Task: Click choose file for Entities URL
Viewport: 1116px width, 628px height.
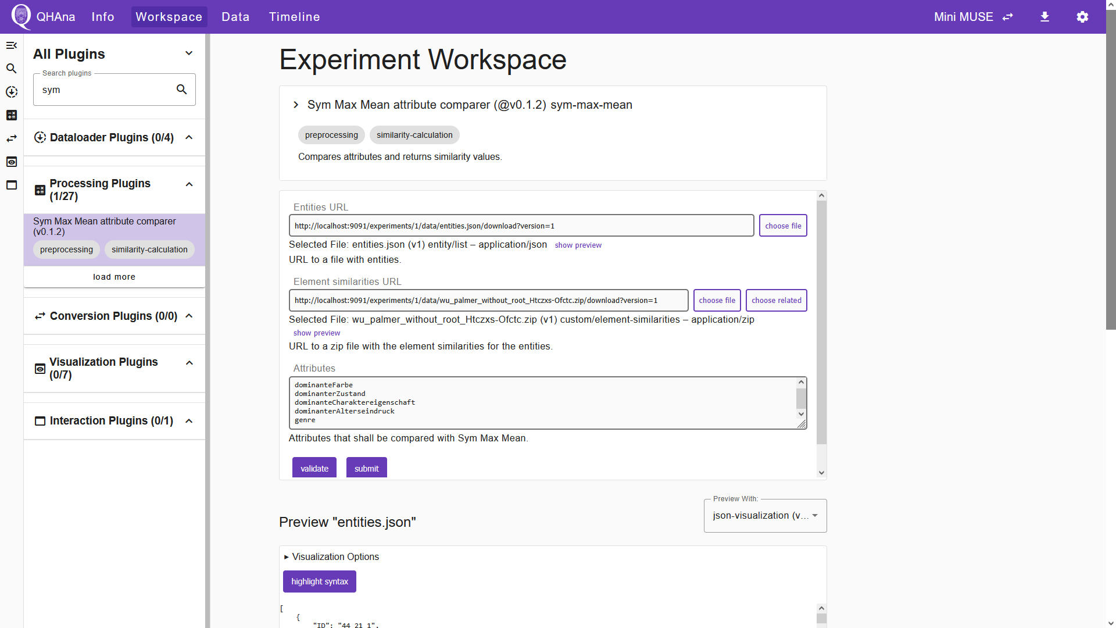Action: [x=783, y=226]
